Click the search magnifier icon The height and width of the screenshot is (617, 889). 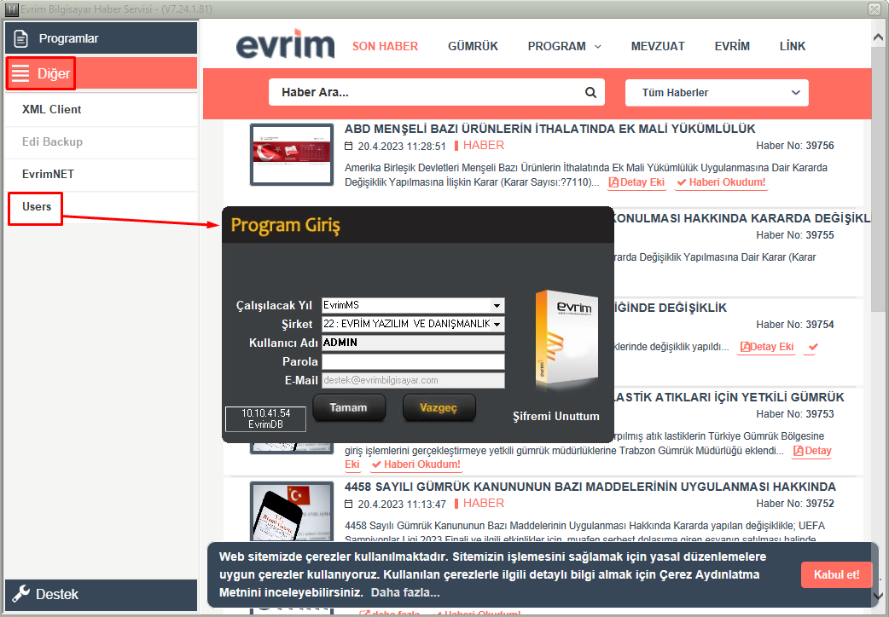click(x=590, y=92)
